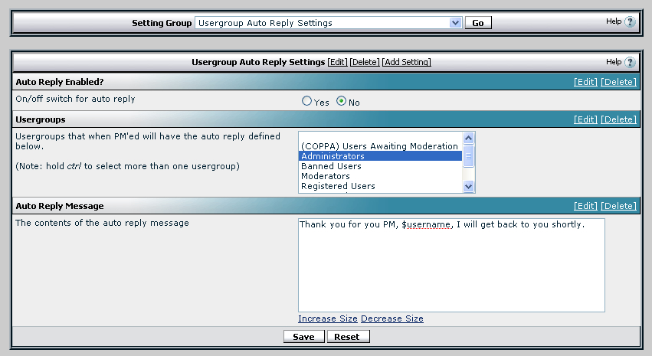Select Moderators usergroup option
652x356 pixels.
coord(380,176)
